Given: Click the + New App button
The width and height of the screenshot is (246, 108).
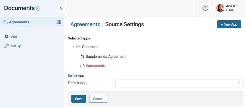Looking at the screenshot, I should point(229,24).
